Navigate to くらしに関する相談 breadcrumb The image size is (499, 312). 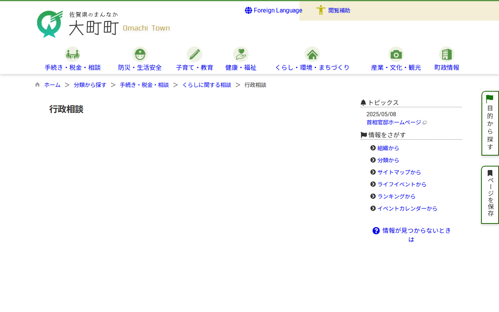[x=207, y=85]
